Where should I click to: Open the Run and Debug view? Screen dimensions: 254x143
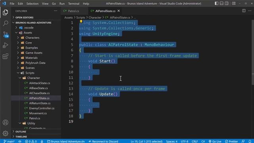click(x=5, y=45)
